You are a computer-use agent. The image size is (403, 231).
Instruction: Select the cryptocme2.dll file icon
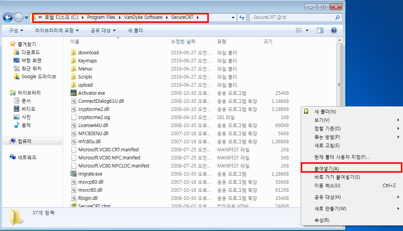(74, 109)
